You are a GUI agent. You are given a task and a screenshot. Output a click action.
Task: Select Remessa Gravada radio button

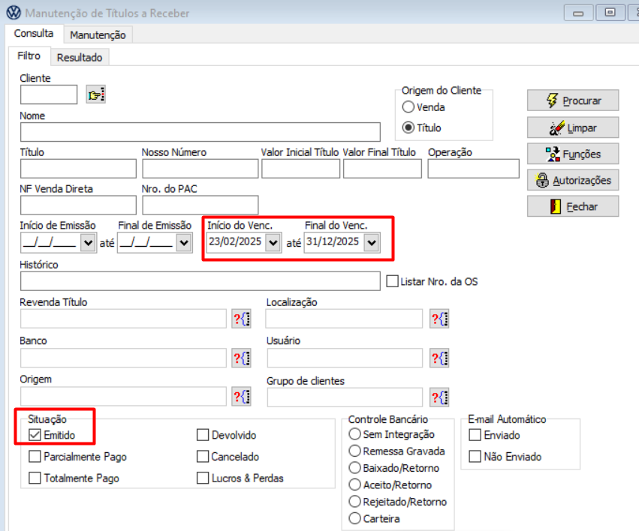(355, 451)
